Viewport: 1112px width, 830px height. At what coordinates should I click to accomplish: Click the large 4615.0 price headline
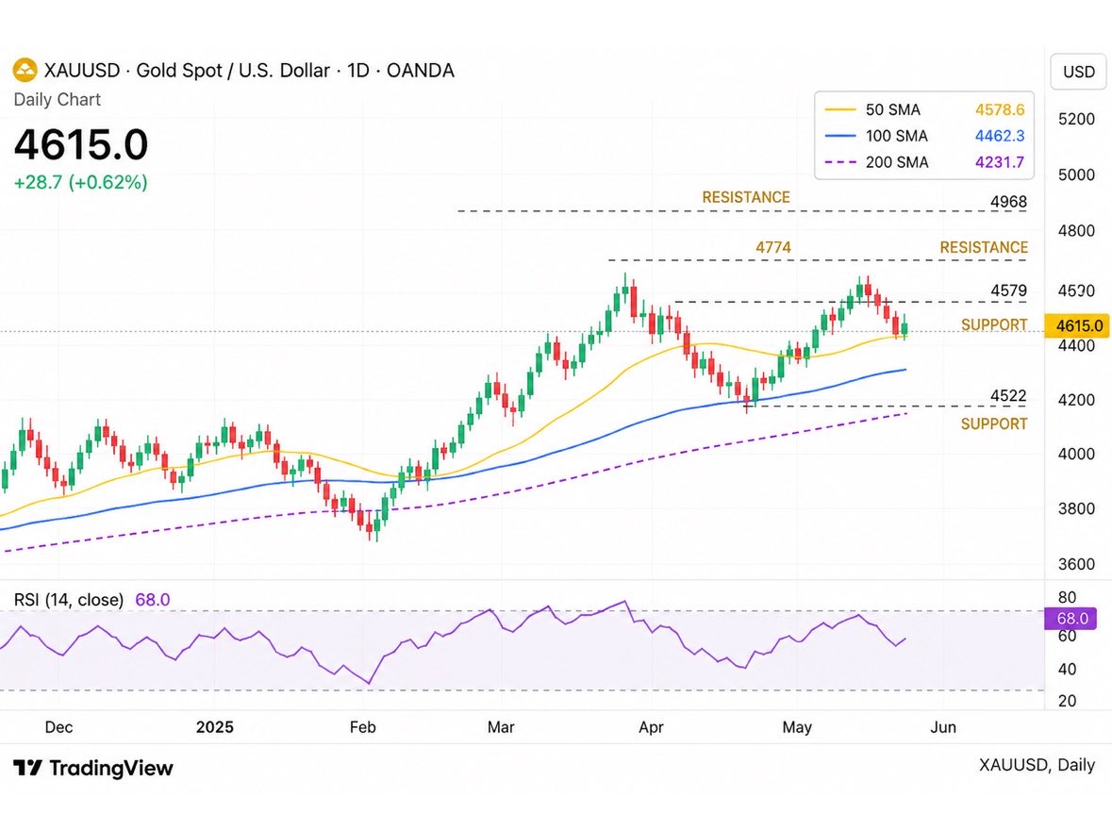pyautogui.click(x=81, y=144)
